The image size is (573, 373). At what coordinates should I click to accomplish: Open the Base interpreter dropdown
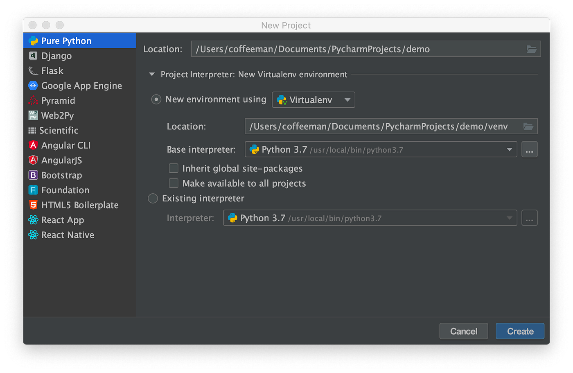[x=510, y=149]
